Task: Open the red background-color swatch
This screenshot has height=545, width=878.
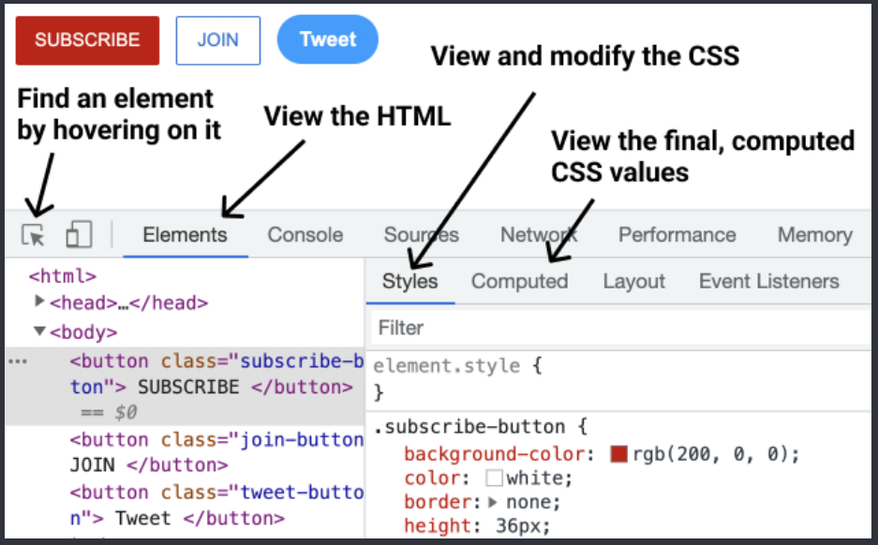Action: pos(618,454)
